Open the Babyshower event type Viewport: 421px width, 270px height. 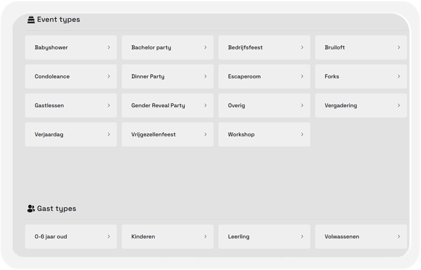point(71,48)
